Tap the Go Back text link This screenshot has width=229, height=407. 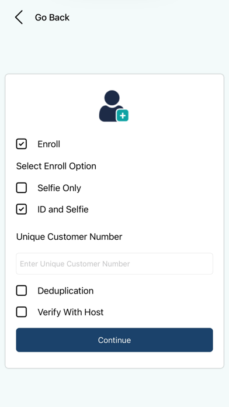point(52,18)
